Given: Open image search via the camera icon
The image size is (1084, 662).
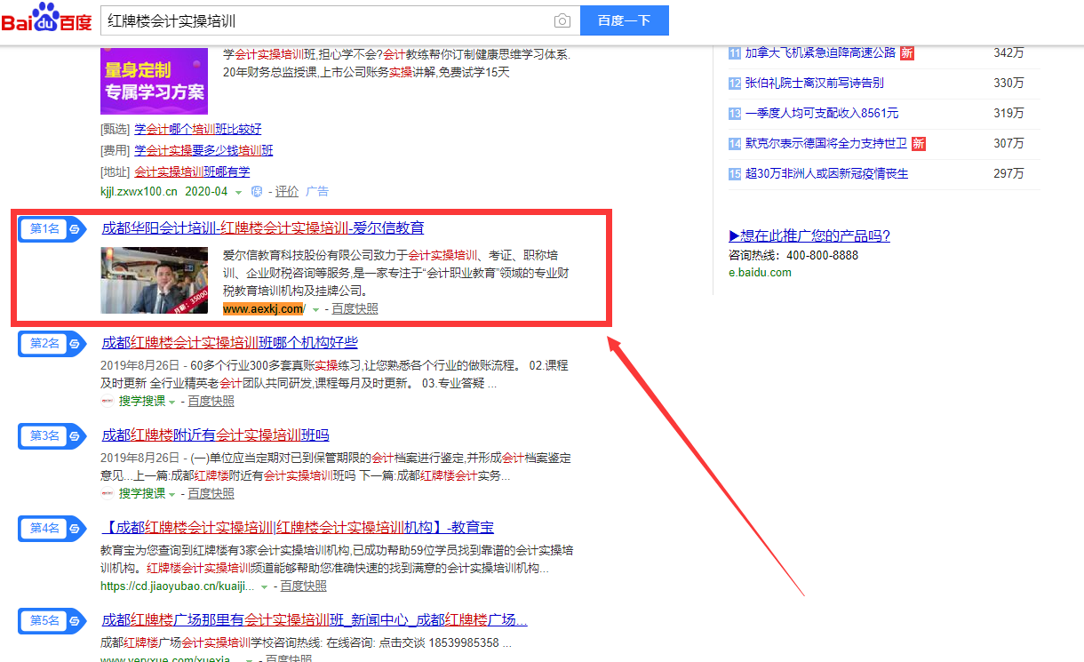Looking at the screenshot, I should click(562, 20).
